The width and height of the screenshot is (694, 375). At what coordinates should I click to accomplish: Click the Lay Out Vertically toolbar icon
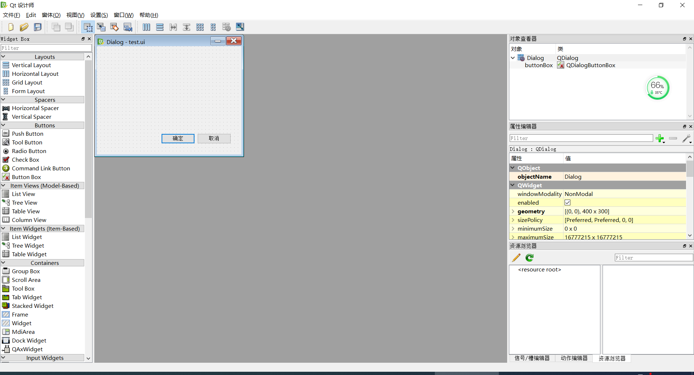[x=160, y=27]
